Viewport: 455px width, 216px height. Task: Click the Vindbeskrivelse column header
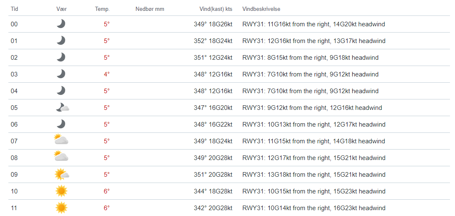pos(261,9)
